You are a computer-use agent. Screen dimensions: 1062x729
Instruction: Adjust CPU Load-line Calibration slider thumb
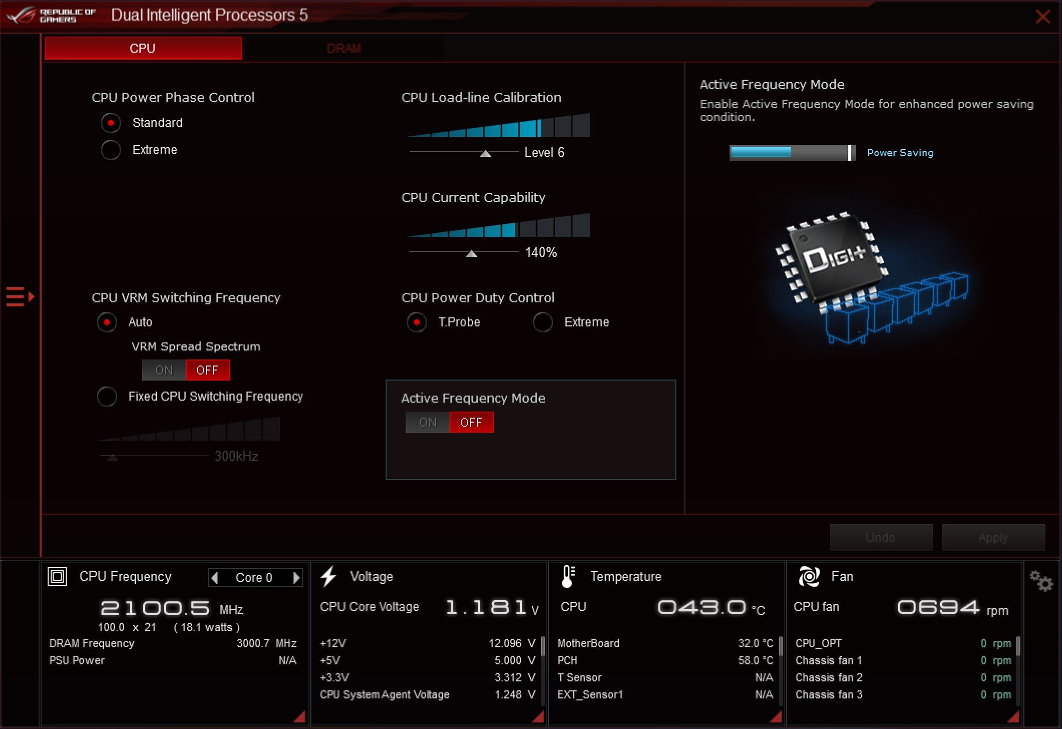click(x=485, y=154)
